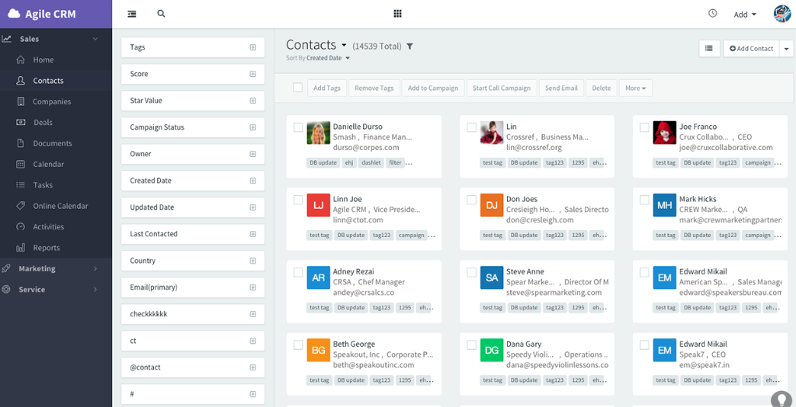Click the Sales chart icon
The width and height of the screenshot is (796, 407).
click(6, 39)
